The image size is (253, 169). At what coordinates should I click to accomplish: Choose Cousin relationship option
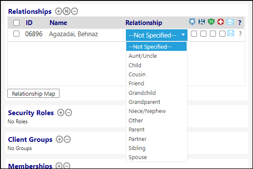pyautogui.click(x=156, y=75)
